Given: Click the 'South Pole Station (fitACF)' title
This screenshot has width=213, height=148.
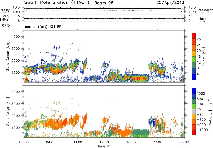Looking at the screenshot, I should (x=57, y=3).
